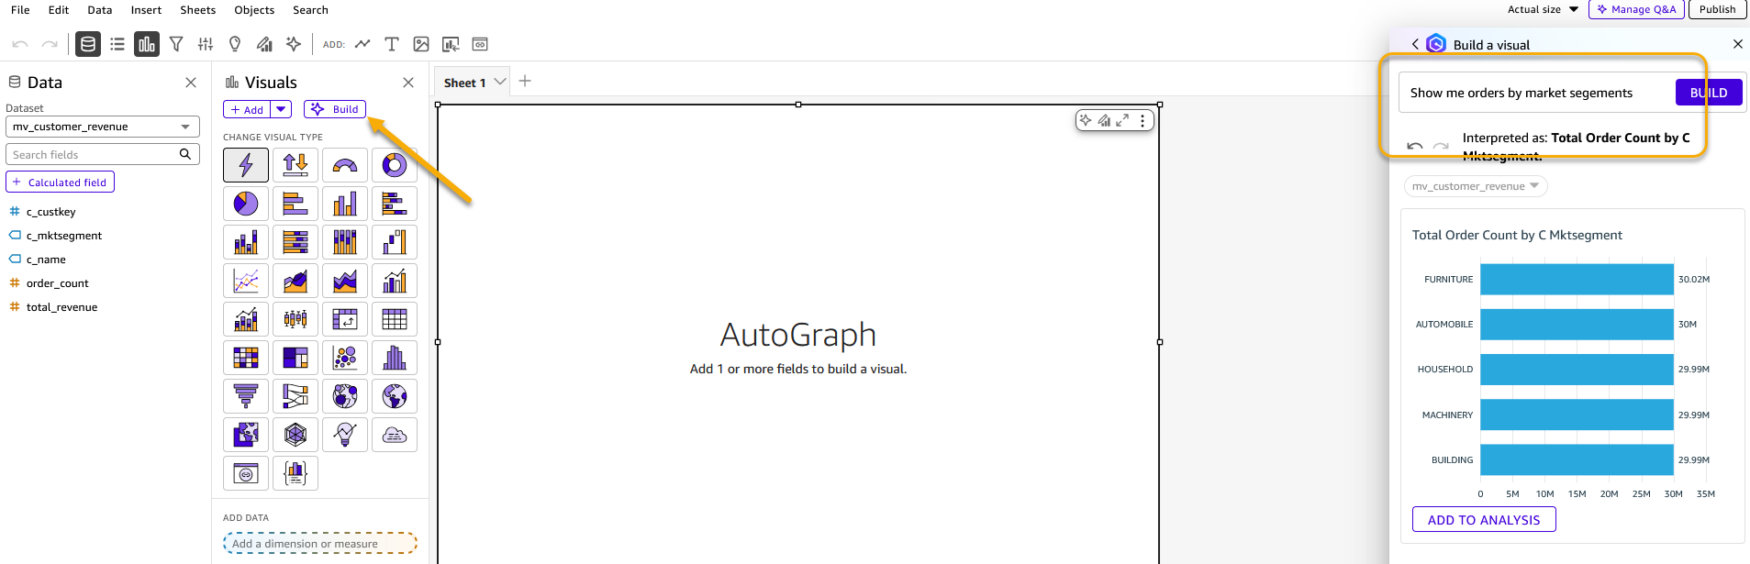Image resolution: width=1750 pixels, height=564 pixels.
Task: Choose the pie chart visual type
Action: click(x=245, y=204)
